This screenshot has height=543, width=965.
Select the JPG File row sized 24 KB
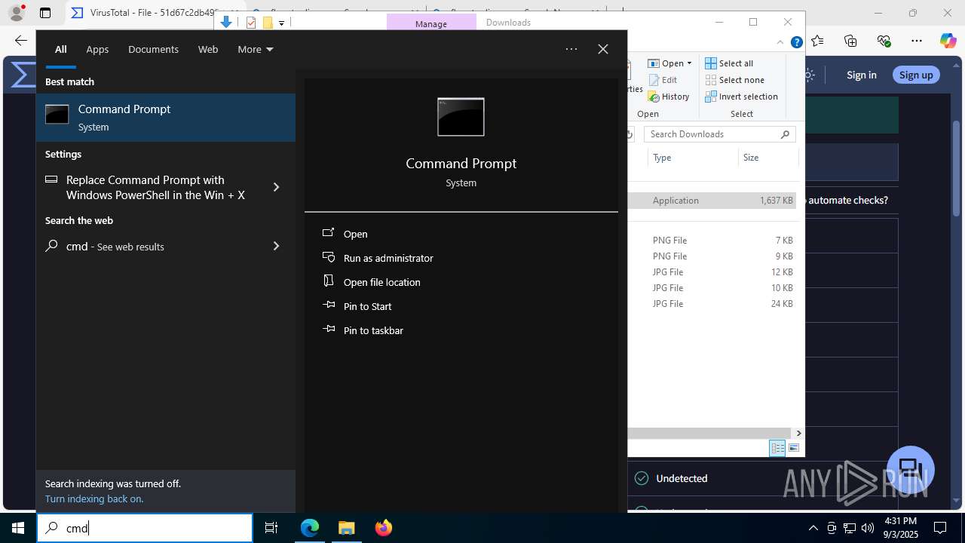[x=712, y=304]
